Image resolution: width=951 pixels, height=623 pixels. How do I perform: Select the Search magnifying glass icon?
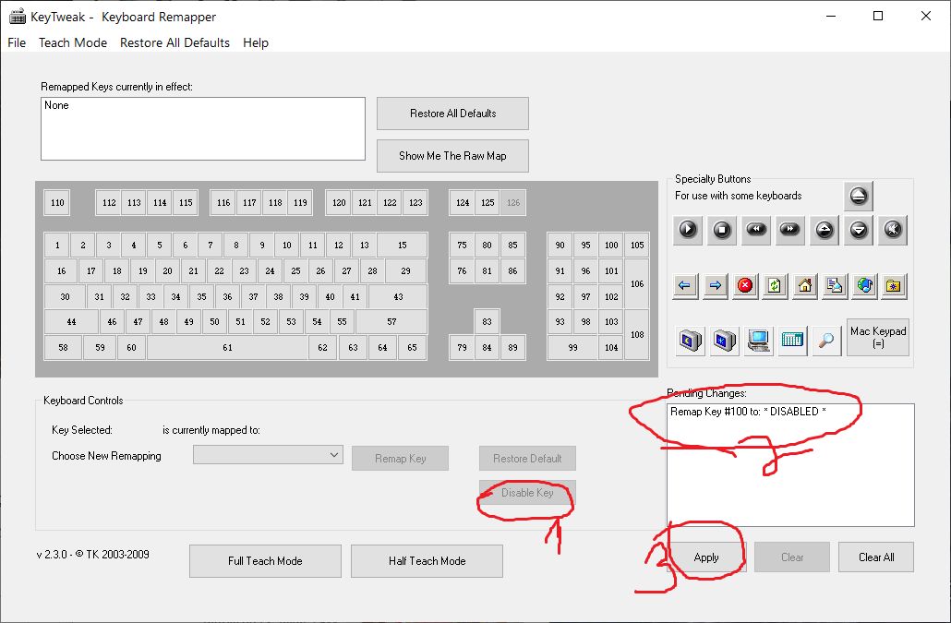click(826, 340)
